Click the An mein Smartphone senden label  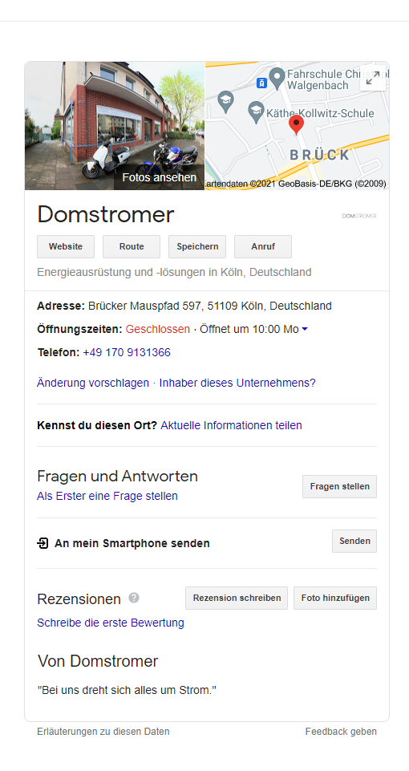[132, 543]
